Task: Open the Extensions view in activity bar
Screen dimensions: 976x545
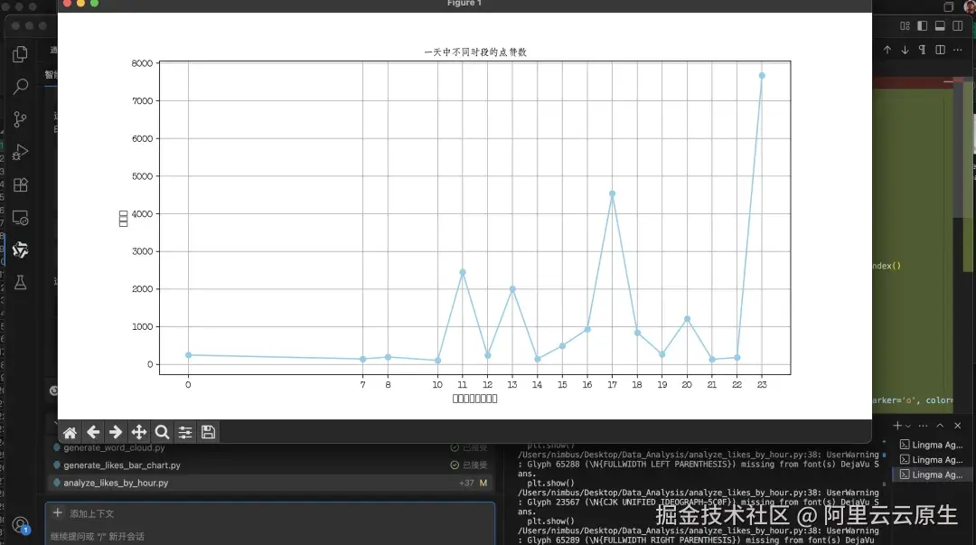Action: tap(20, 185)
